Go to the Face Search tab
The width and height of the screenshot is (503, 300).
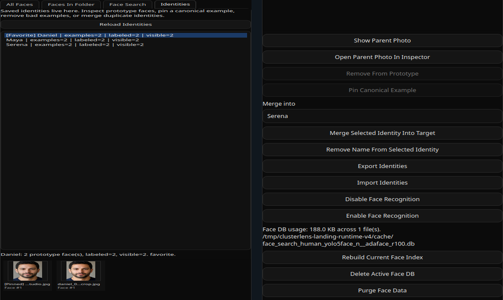pyautogui.click(x=127, y=5)
